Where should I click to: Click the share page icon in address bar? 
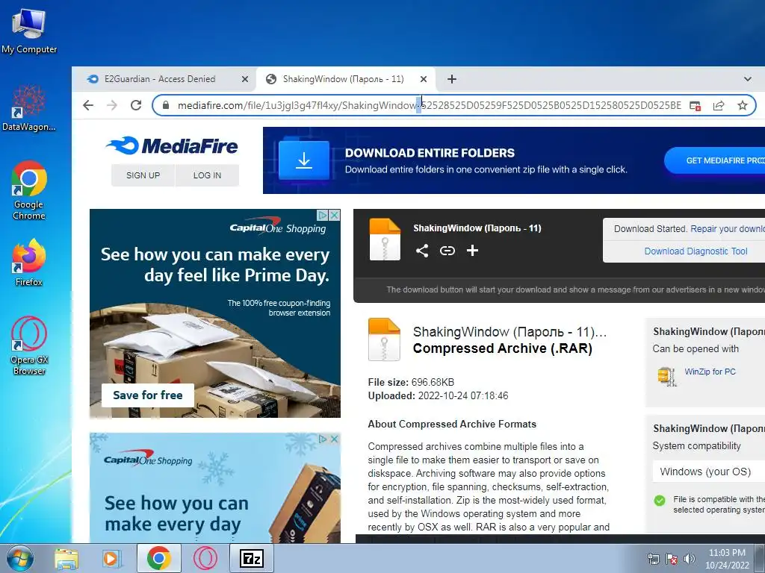tap(719, 106)
